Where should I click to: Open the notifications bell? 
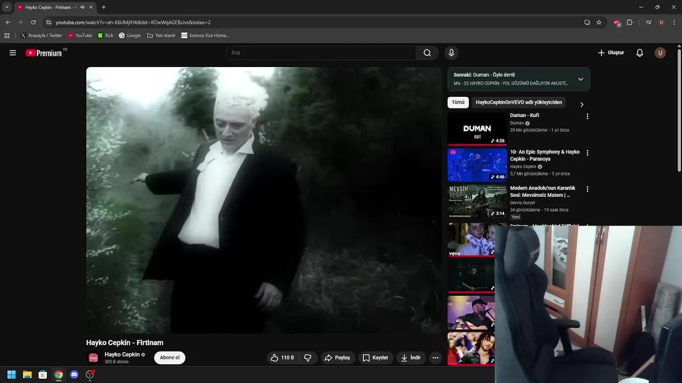(640, 53)
